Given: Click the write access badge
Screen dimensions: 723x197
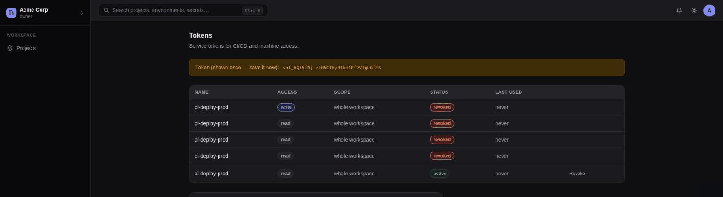Looking at the screenshot, I should pos(286,107).
